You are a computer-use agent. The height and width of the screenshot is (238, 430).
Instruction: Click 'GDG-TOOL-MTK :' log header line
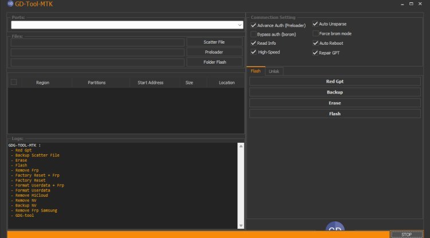(25, 145)
